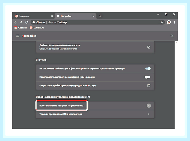Click the Сброс настроек и удаление heading
Image resolution: width=190 pixels, height=141 pixels.
click(x=63, y=97)
